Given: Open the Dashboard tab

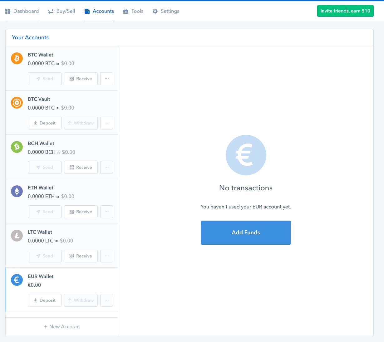Looking at the screenshot, I should (22, 11).
